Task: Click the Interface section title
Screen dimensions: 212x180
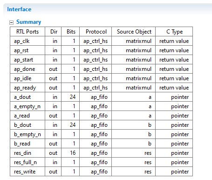Action: point(19,9)
